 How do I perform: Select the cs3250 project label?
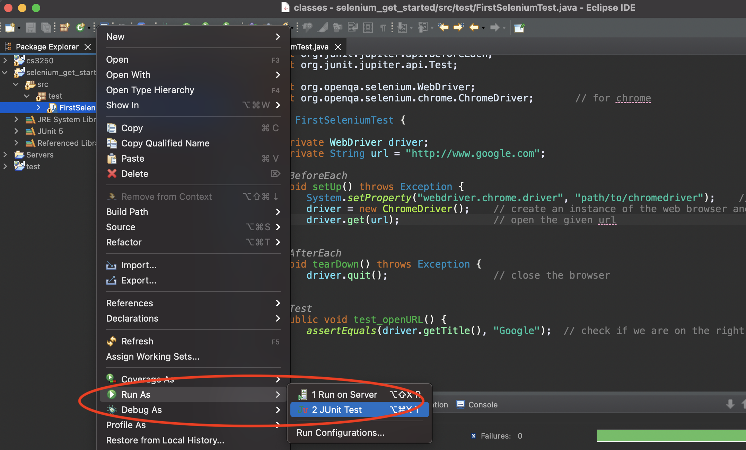(x=40, y=61)
